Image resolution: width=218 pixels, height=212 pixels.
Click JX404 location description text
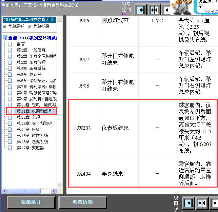tap(195, 174)
